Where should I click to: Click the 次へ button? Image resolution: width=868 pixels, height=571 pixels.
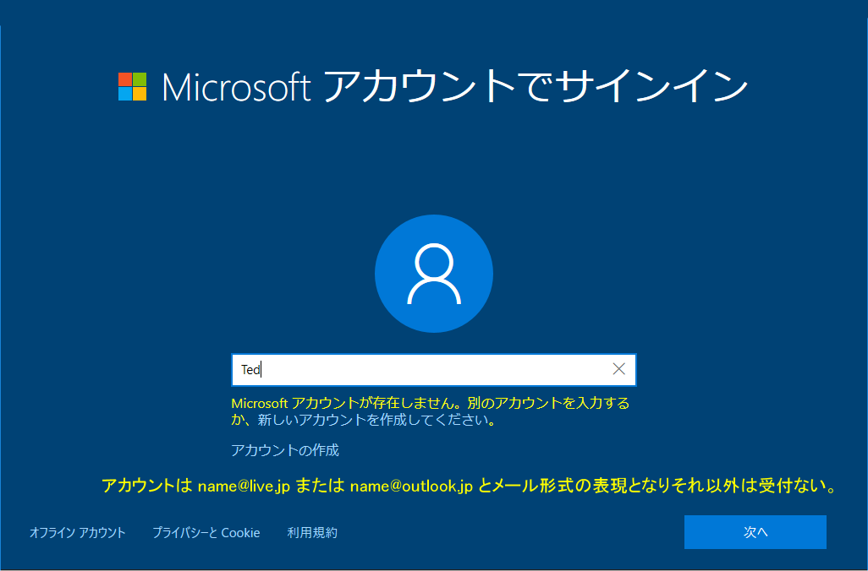(755, 532)
